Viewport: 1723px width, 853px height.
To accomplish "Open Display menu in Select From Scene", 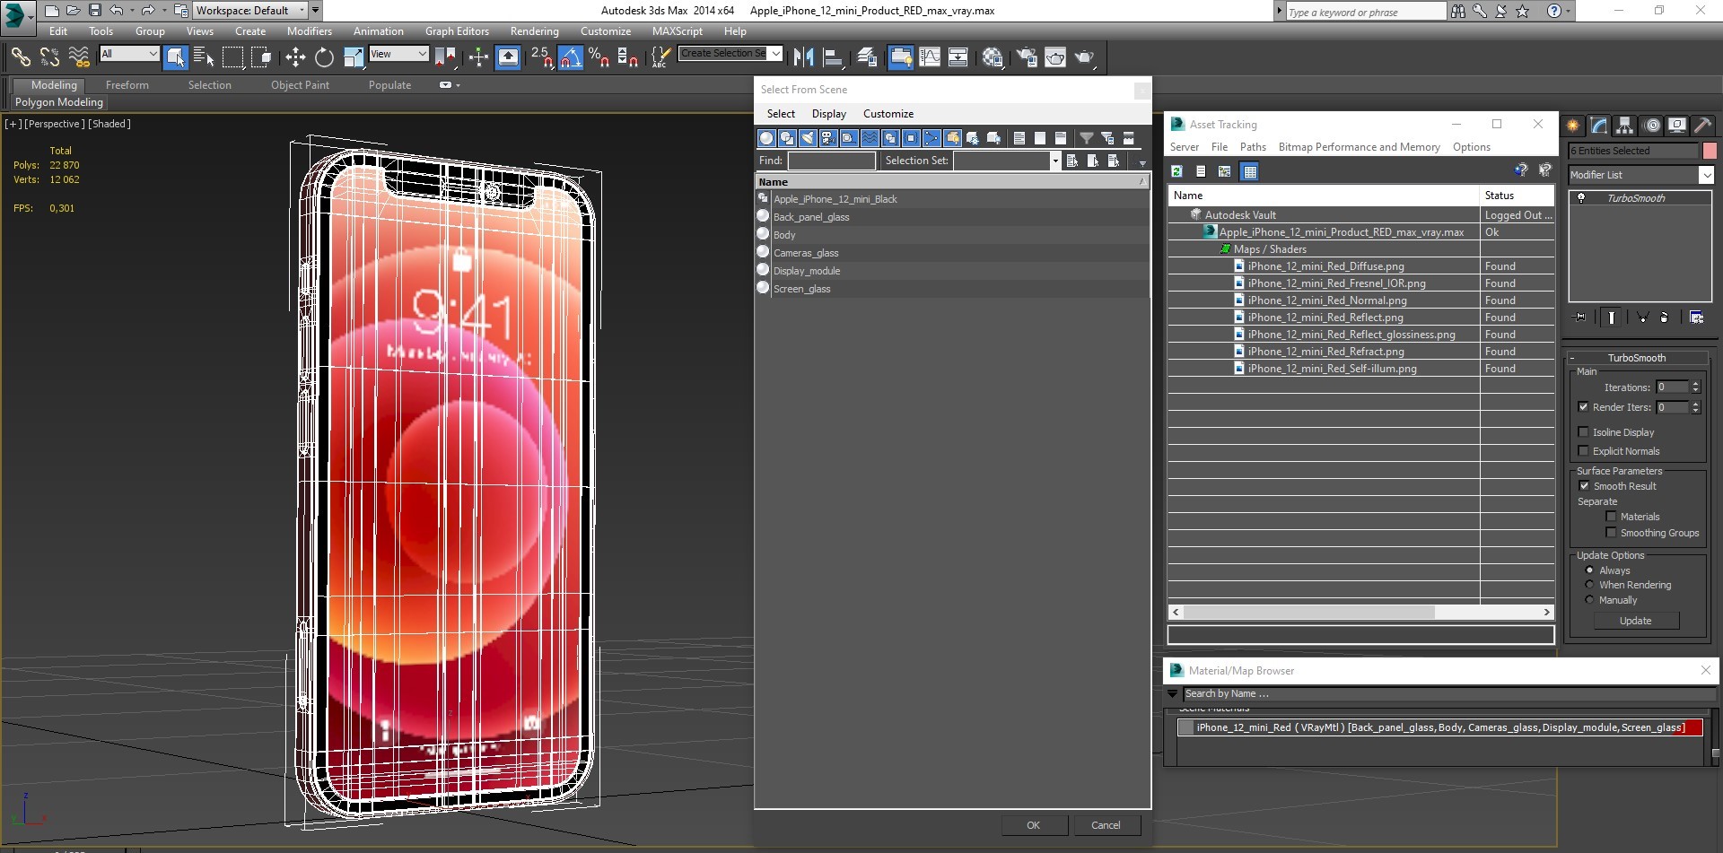I will click(x=828, y=114).
